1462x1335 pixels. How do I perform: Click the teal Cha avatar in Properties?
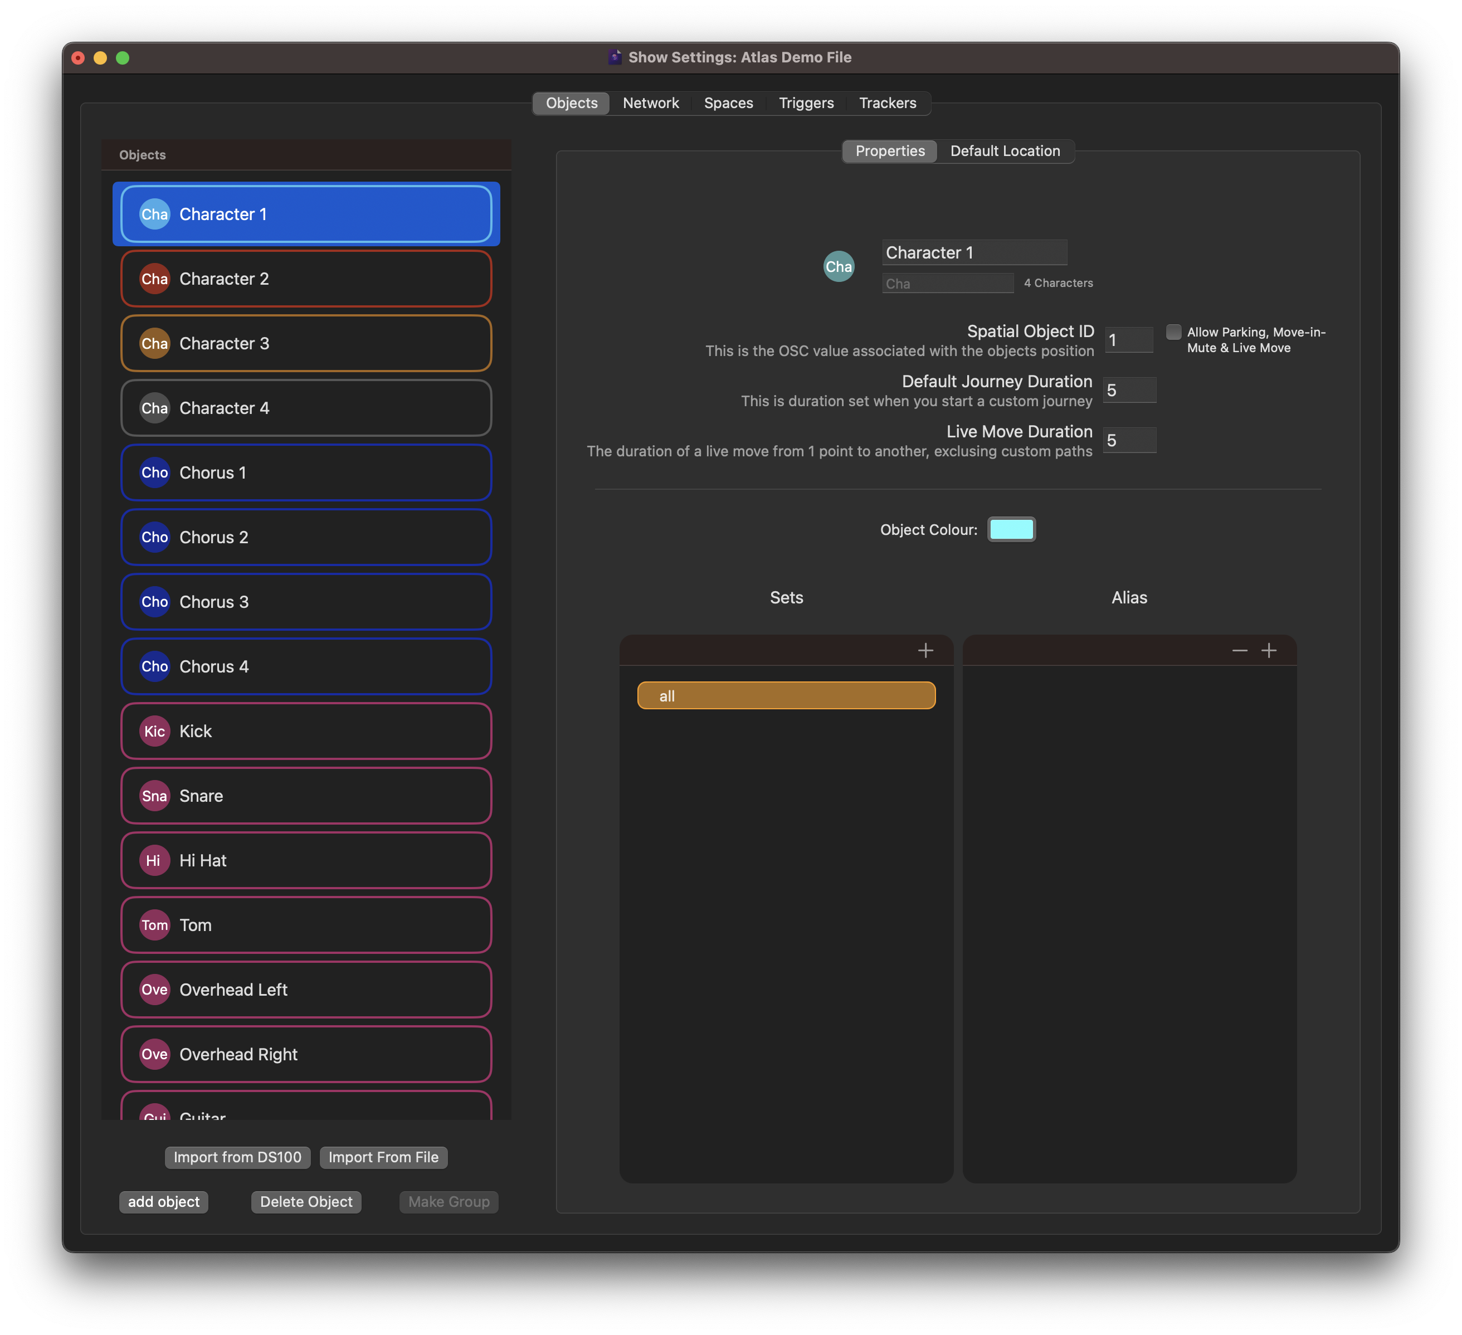[839, 266]
